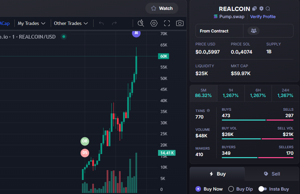Expand the My Trades dropdown
This screenshot has height=194, width=300.
32,23
